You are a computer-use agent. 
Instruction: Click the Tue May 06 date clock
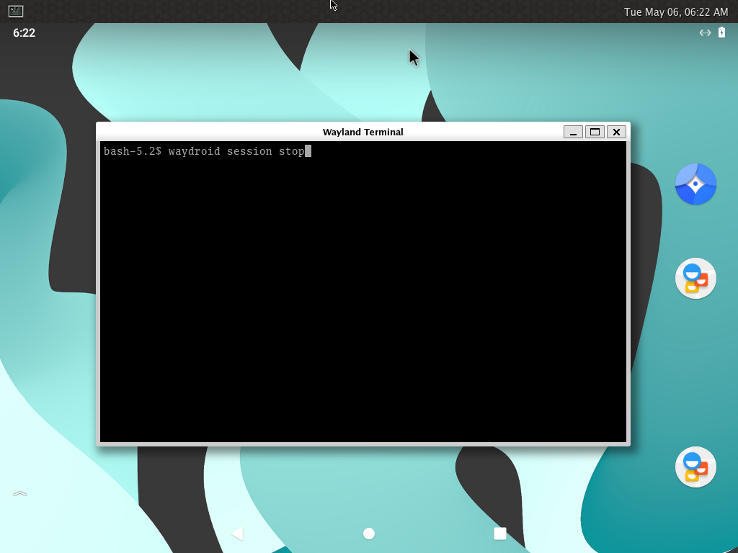tap(676, 12)
